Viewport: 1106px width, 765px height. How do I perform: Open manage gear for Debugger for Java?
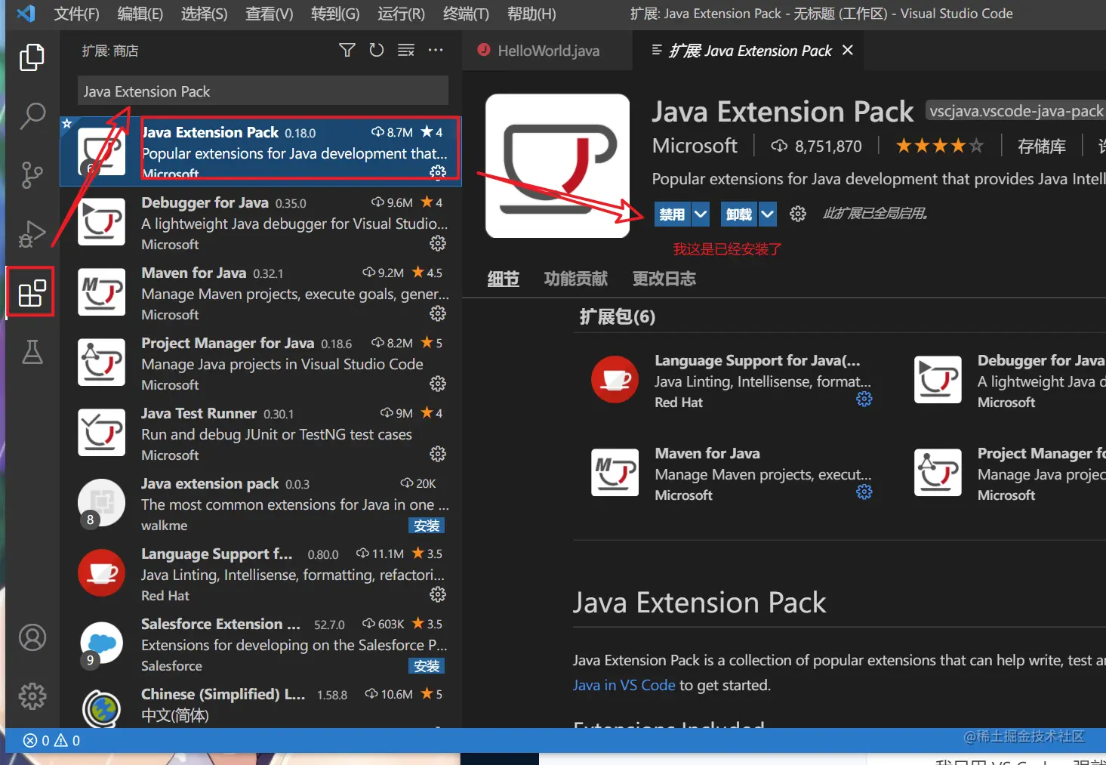point(438,243)
